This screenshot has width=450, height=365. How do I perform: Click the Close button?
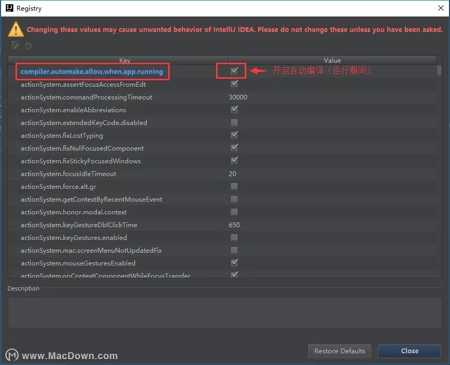pyautogui.click(x=410, y=351)
